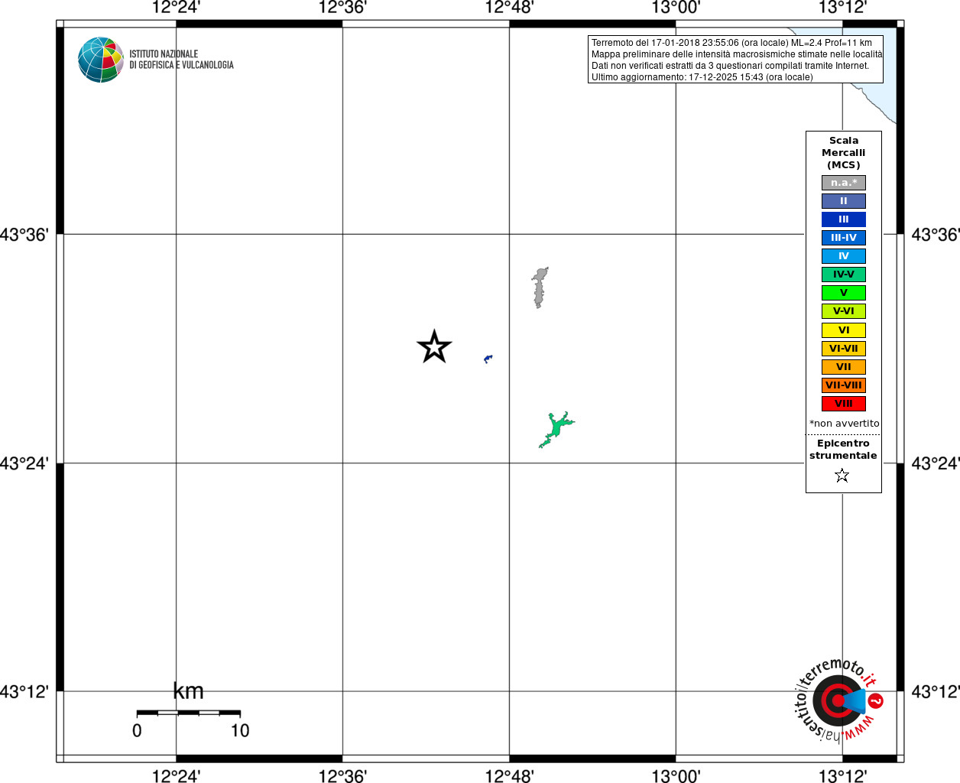Click the VI yellow legend swatch

click(x=844, y=330)
